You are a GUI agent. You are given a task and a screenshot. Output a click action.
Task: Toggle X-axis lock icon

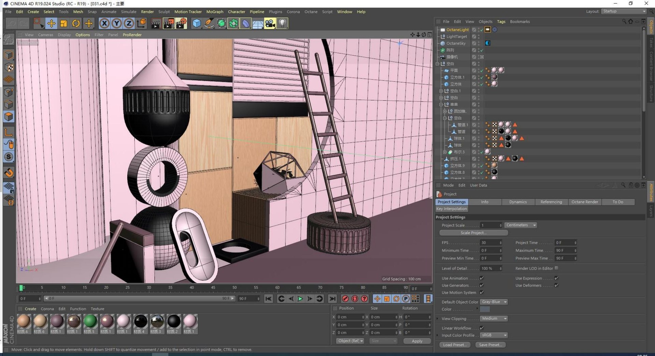104,23
